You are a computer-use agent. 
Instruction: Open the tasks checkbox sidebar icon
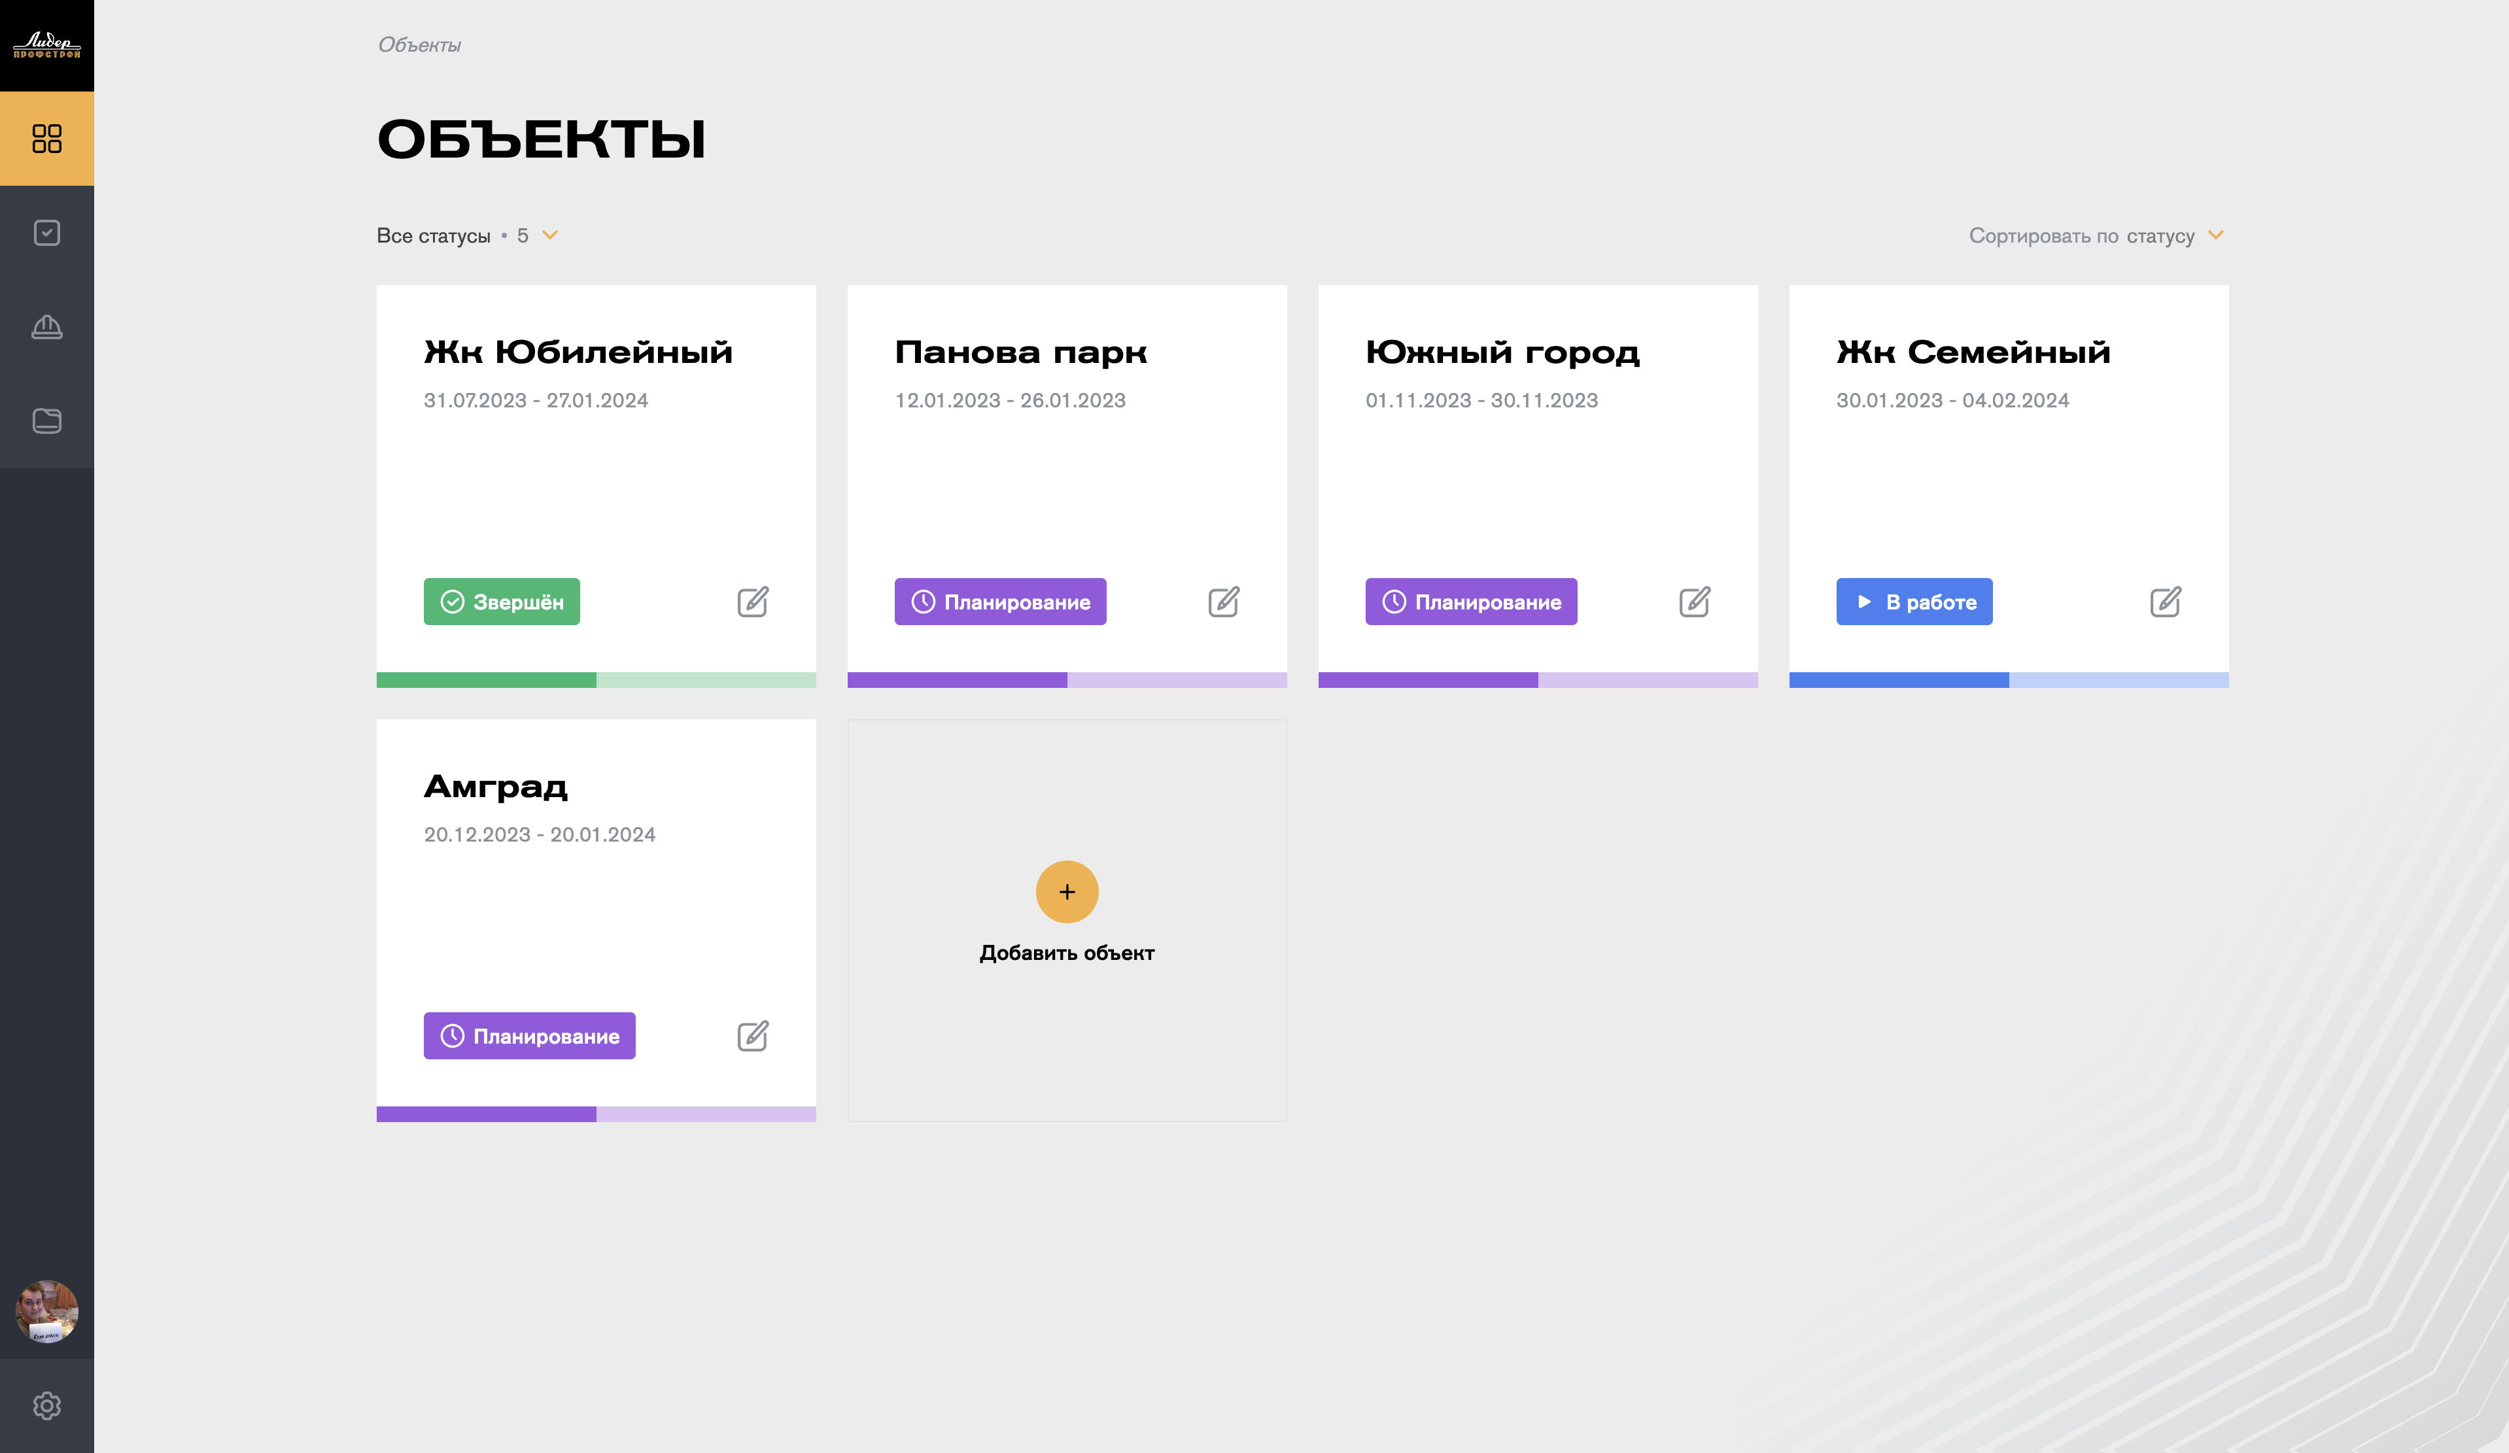click(x=47, y=233)
